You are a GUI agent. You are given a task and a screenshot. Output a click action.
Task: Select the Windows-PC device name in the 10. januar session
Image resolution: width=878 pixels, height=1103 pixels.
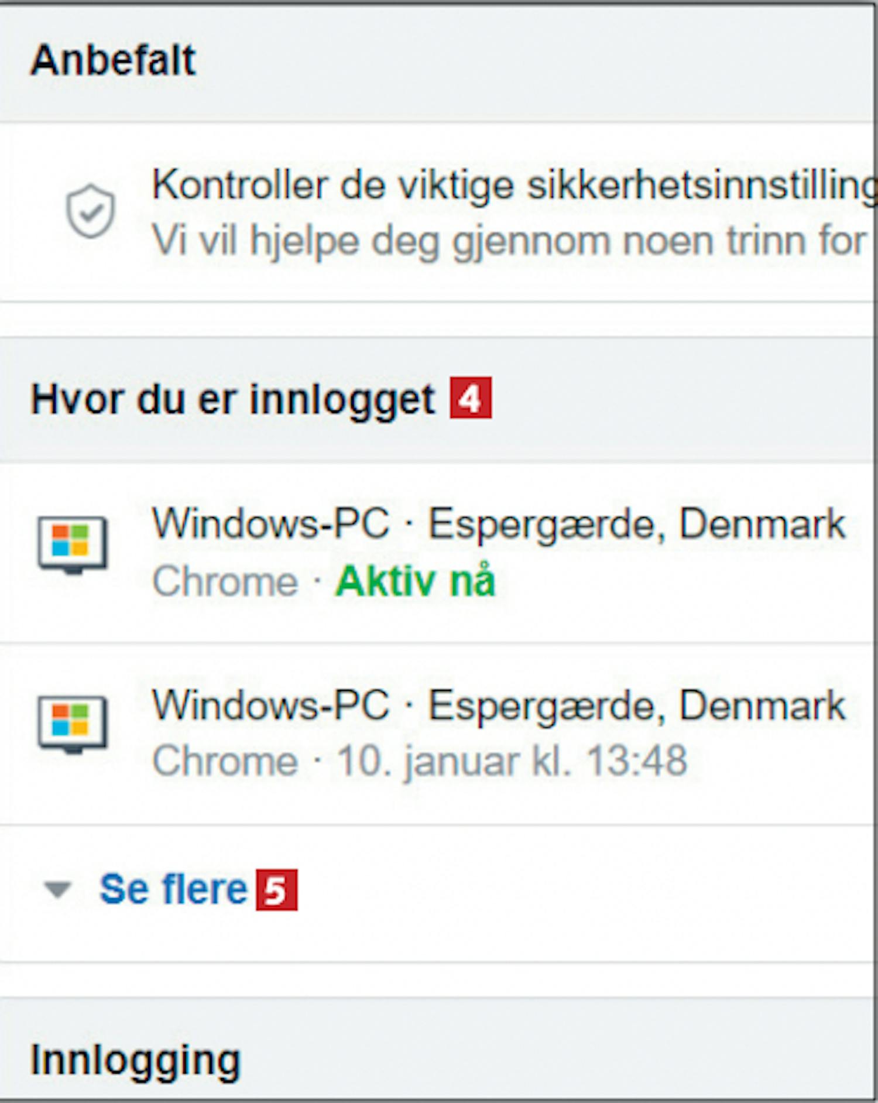click(270, 705)
